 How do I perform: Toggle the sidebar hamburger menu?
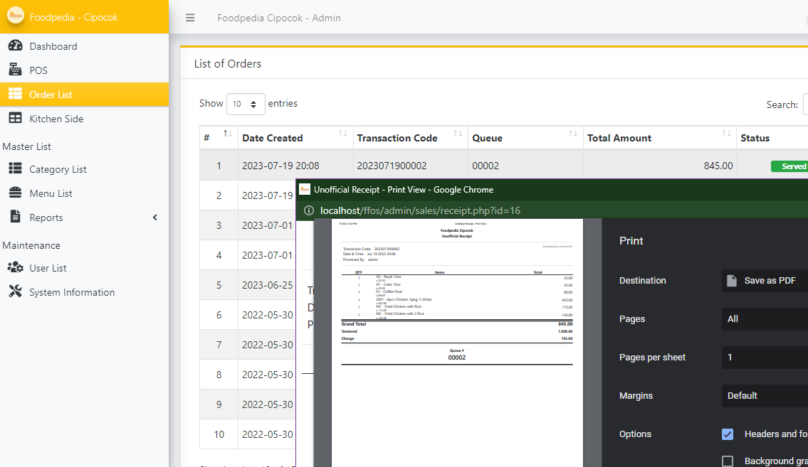coord(190,18)
